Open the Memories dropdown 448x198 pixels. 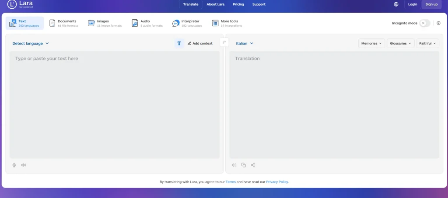(371, 43)
